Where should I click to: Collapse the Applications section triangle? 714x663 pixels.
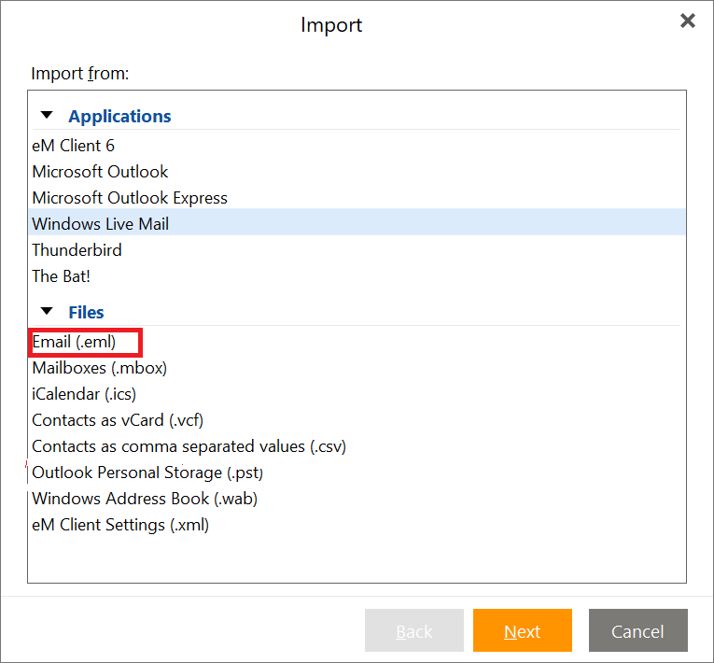click(x=47, y=115)
